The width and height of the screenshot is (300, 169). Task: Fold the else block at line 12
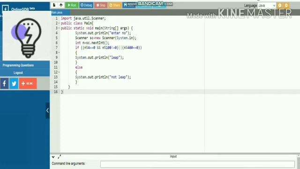[59, 72]
